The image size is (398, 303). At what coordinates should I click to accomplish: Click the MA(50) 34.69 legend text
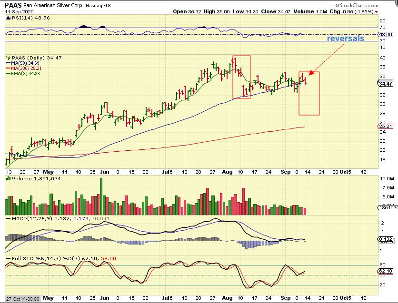click(x=25, y=63)
